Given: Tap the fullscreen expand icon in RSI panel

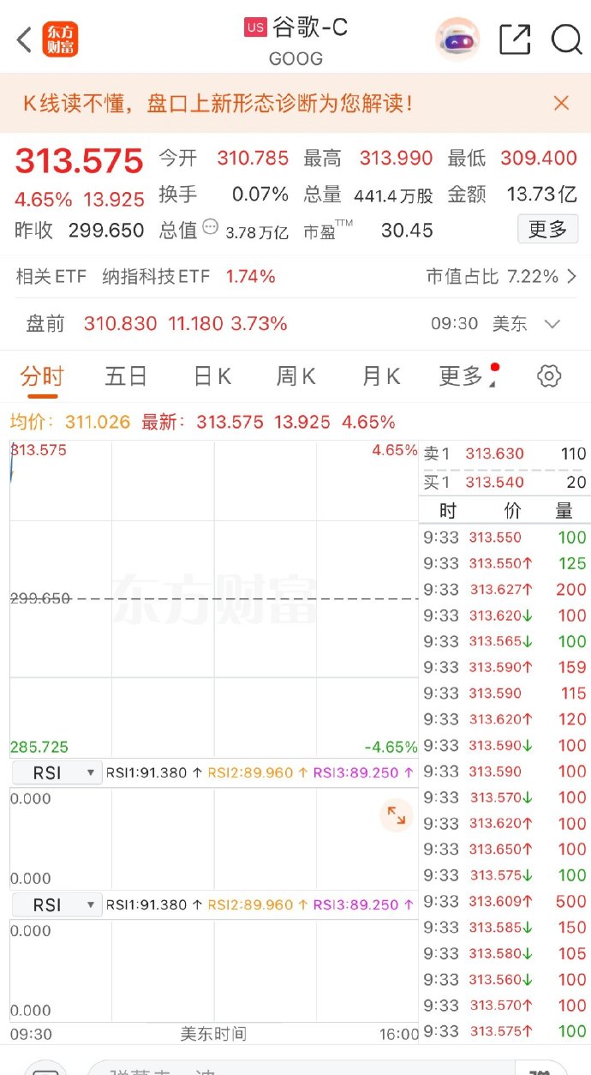Looking at the screenshot, I should pos(396,816).
